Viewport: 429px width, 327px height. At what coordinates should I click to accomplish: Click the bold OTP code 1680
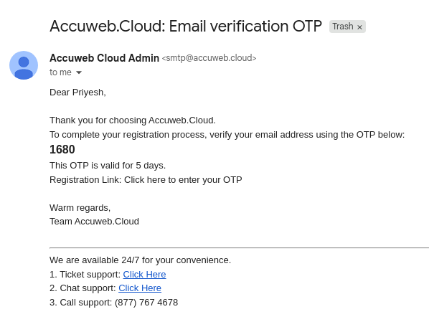coord(62,149)
